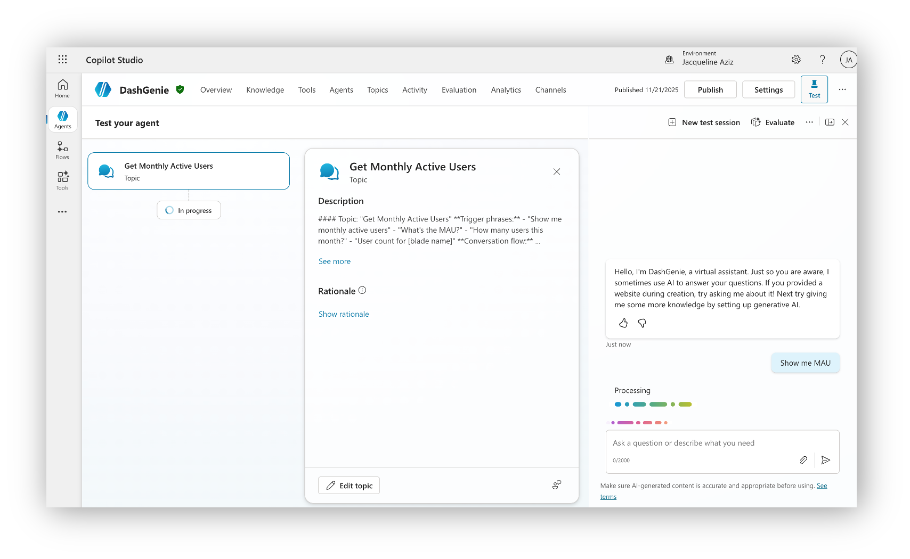Click the environment globe icon

[669, 60]
